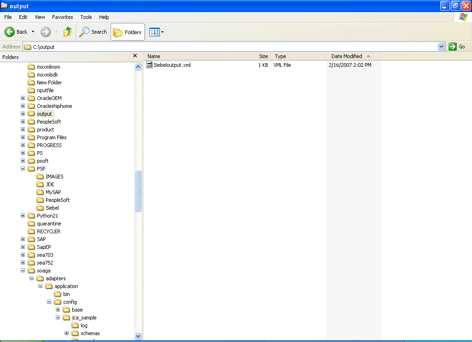Open the Views icon on the toolbar

153,32
